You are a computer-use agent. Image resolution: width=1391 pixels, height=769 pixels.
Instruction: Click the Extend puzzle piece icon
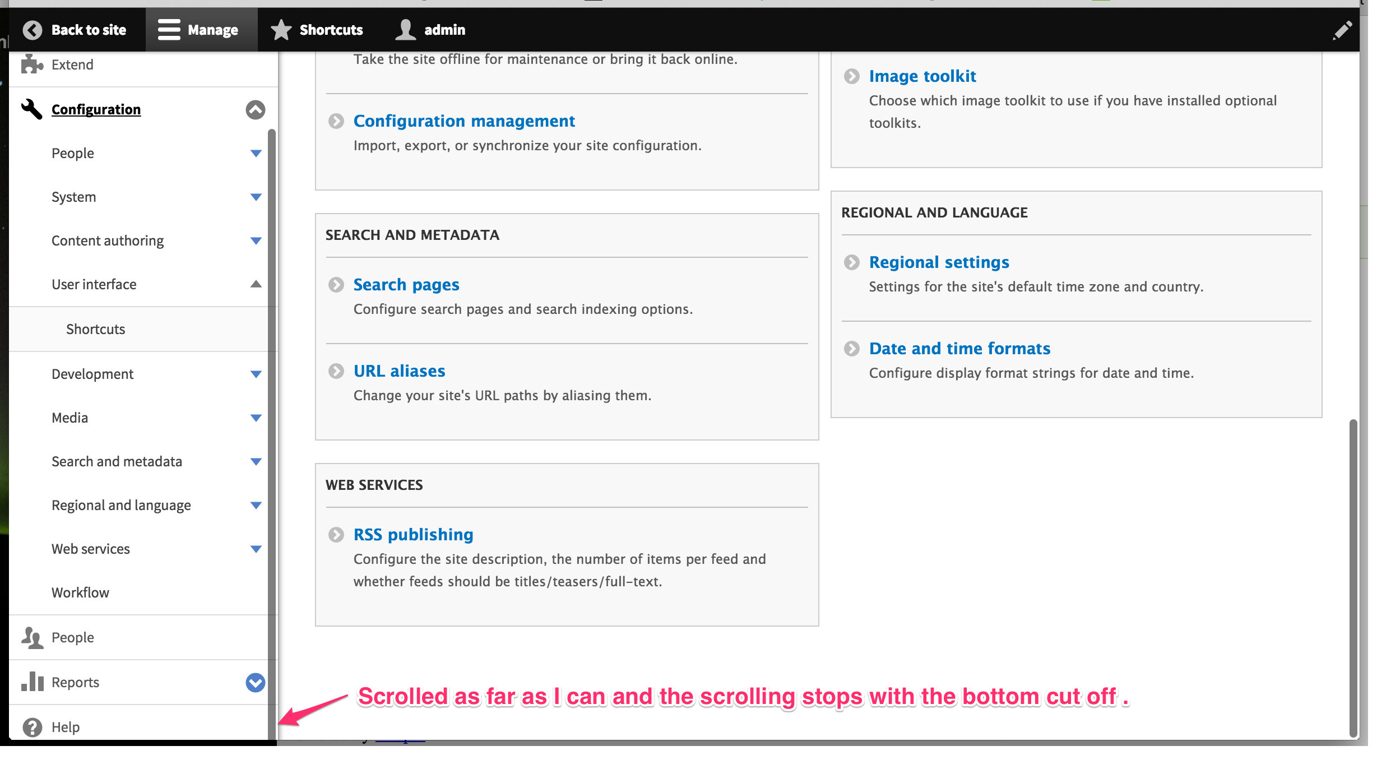(32, 64)
